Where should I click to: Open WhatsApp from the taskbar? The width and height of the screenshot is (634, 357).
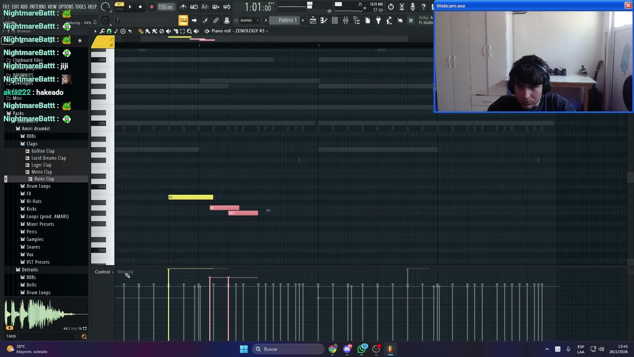tap(362, 349)
